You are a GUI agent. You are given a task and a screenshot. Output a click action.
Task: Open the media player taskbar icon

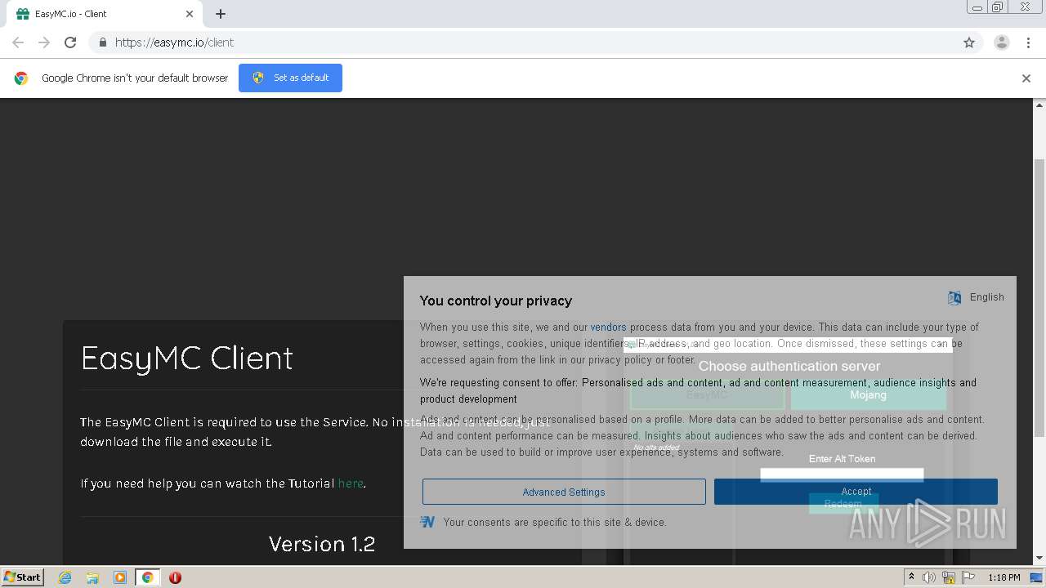pyautogui.click(x=120, y=577)
